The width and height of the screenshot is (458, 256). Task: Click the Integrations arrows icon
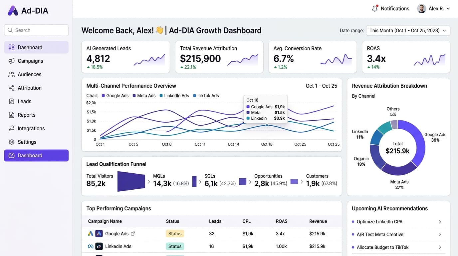click(12, 128)
